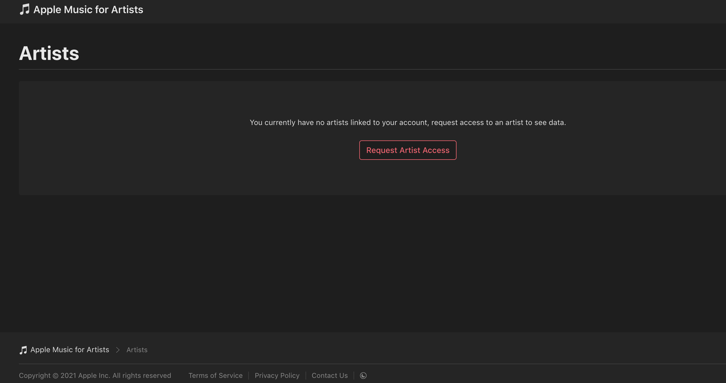The width and height of the screenshot is (726, 383).
Task: Click the dark mode icon in footer
Action: tap(363, 376)
